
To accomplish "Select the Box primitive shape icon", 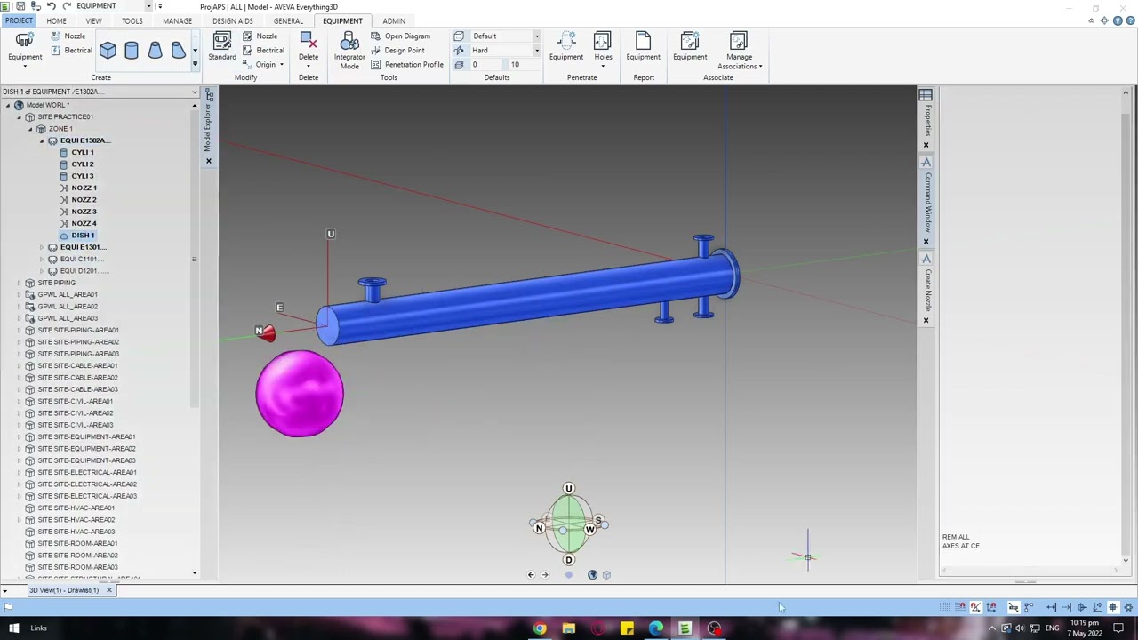I will tap(108, 51).
